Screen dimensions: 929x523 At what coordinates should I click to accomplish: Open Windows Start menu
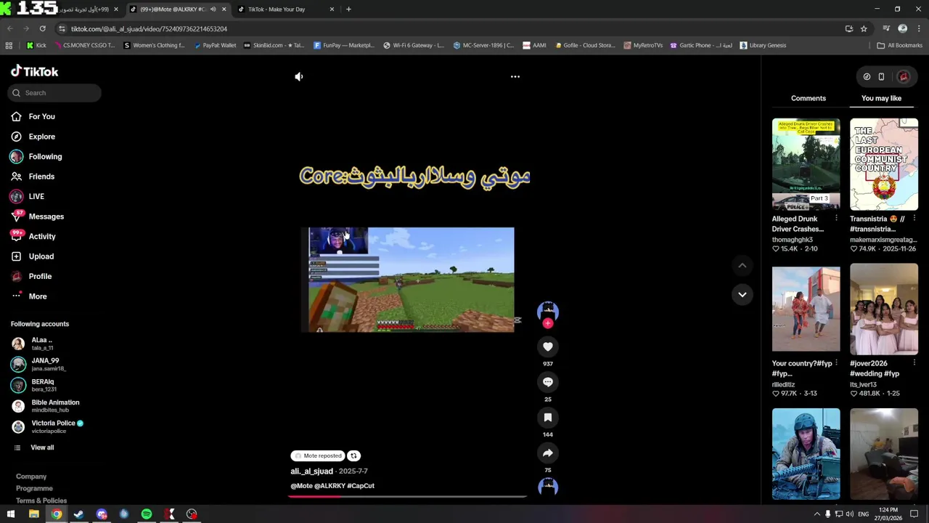click(x=11, y=514)
